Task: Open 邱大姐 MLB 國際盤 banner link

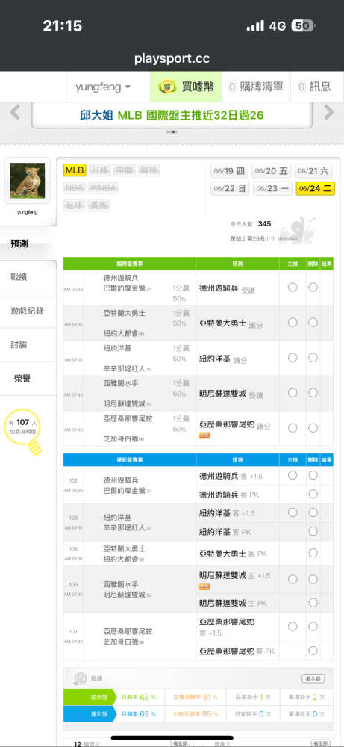Action: click(x=172, y=115)
